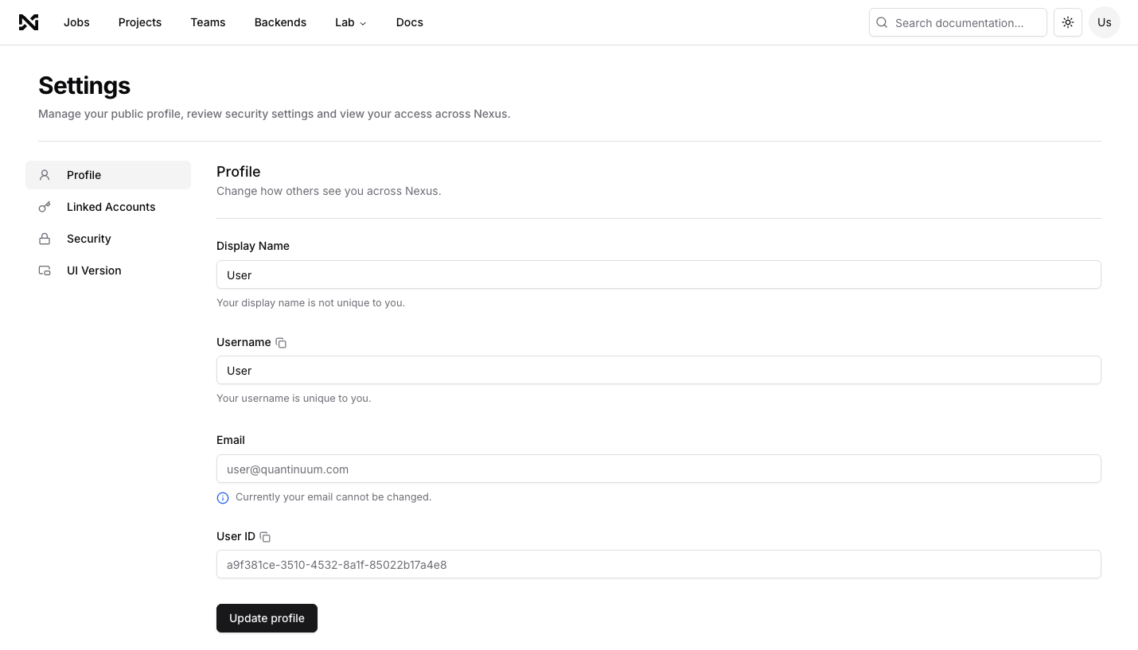Toggle the light/dark theme sun icon
Screen dimensions: 1138x650
pos(1067,22)
